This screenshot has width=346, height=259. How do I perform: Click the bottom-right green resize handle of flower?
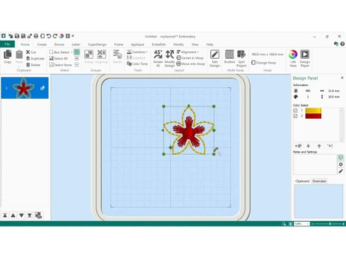click(x=214, y=154)
